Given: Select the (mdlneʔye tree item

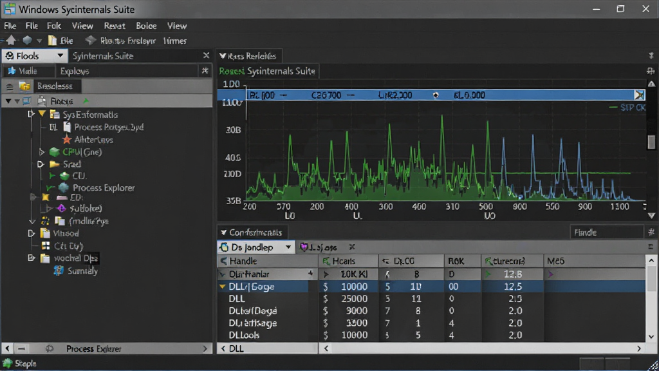Looking at the screenshot, I should click(x=89, y=221).
